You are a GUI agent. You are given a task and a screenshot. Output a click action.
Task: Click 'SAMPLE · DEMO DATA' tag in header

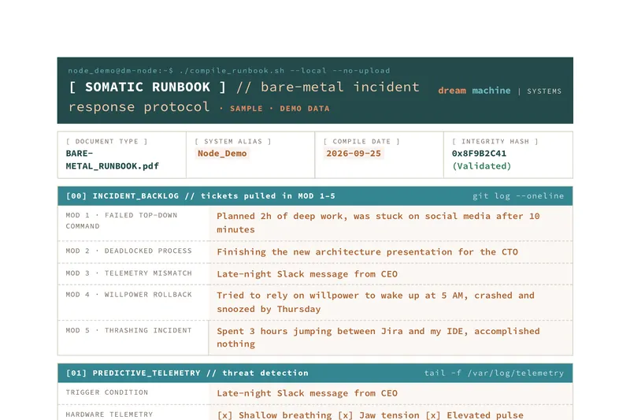280,109
